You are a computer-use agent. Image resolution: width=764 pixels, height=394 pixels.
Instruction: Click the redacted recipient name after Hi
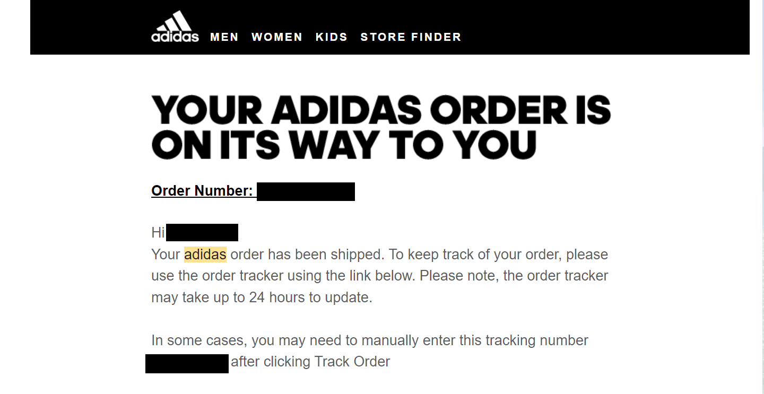(x=202, y=232)
